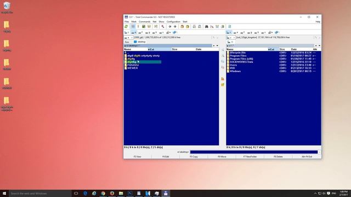Viewport: 351px width, 197px height.
Task: Click F8 Delete button
Action: [278, 157]
